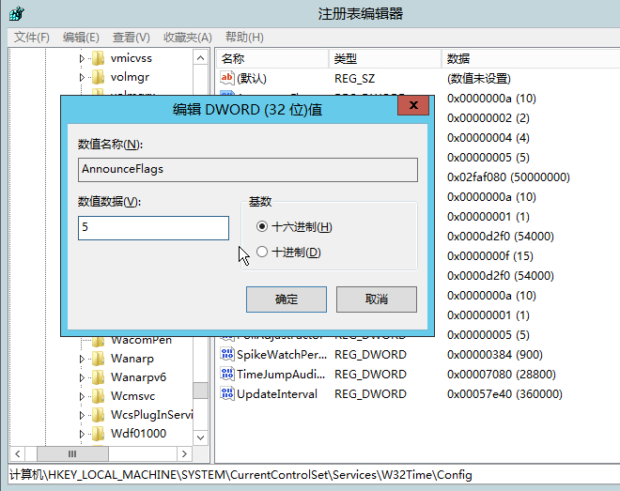
Task: Open the 收藏夹(A) menu
Action: pyautogui.click(x=187, y=38)
